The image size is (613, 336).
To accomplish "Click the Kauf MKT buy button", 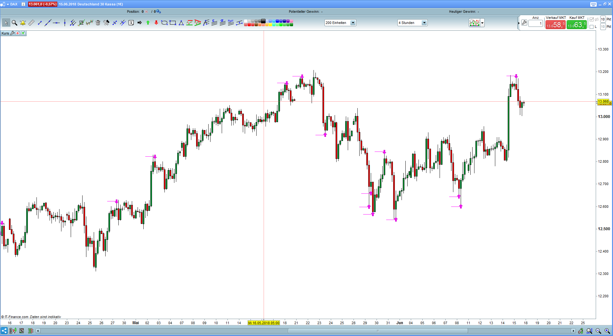I will 577,25.
